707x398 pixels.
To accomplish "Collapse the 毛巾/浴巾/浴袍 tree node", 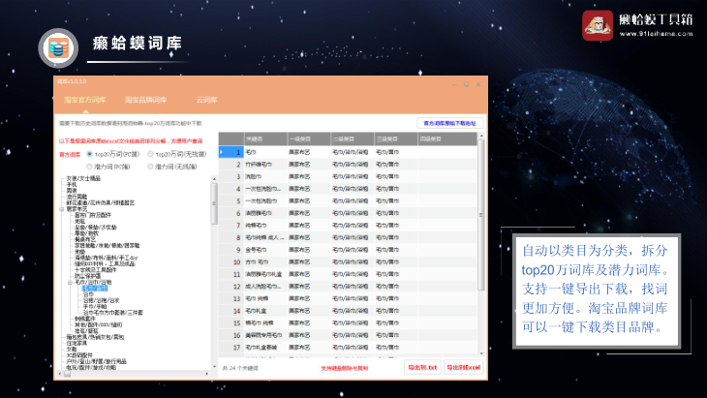I will (x=71, y=282).
